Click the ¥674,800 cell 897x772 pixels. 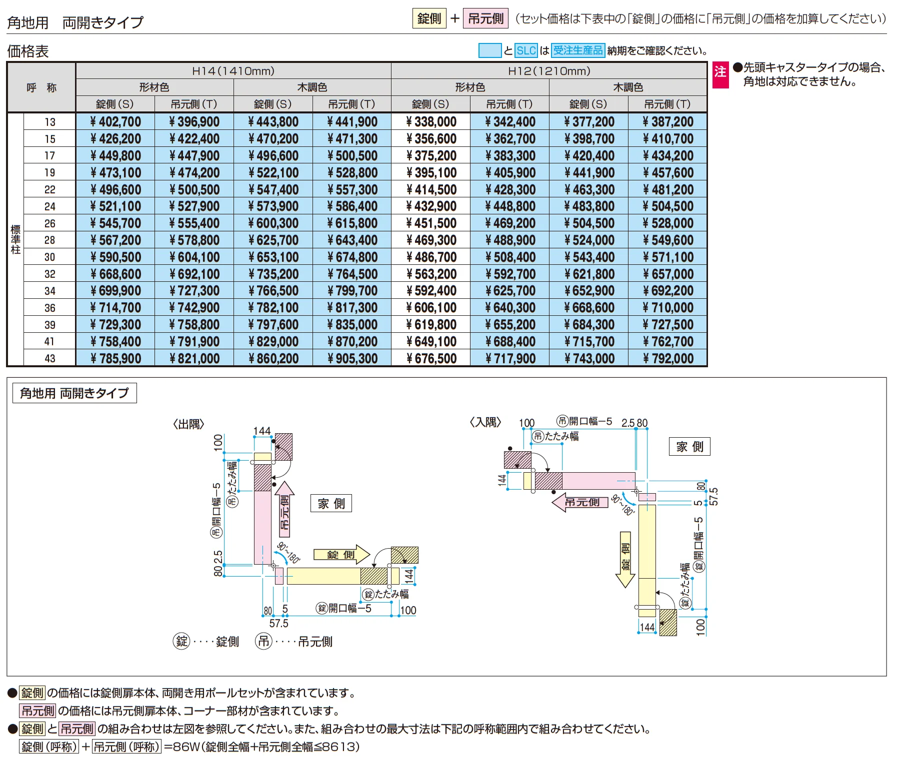click(x=352, y=257)
